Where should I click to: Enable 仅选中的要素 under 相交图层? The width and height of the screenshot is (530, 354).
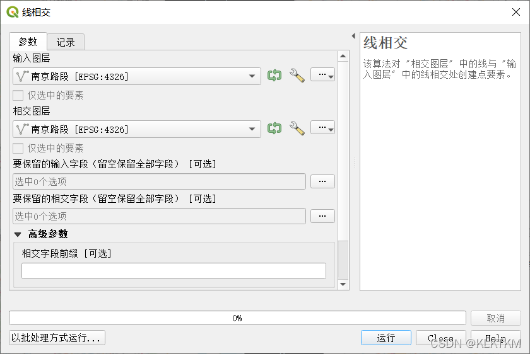pyautogui.click(x=18, y=148)
